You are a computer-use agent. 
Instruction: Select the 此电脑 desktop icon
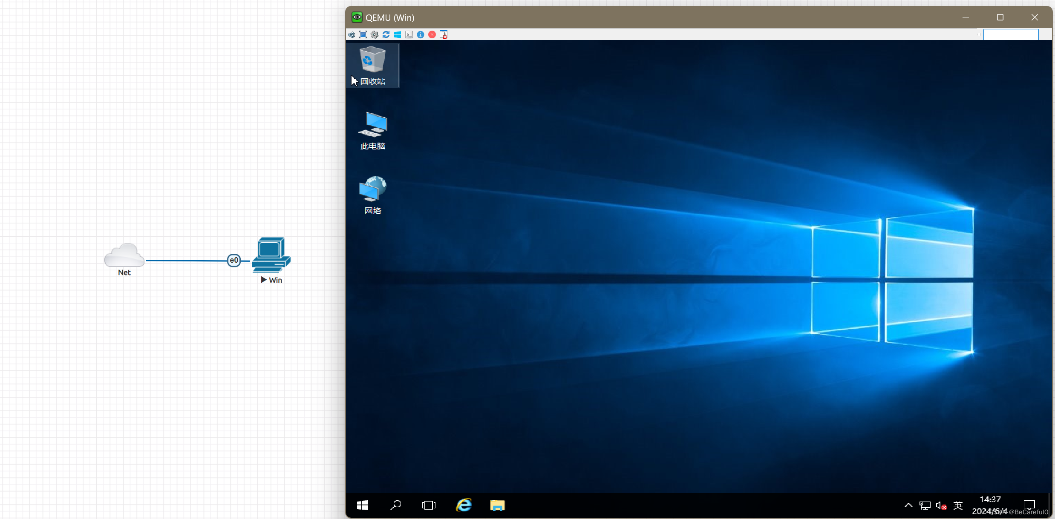click(x=373, y=131)
